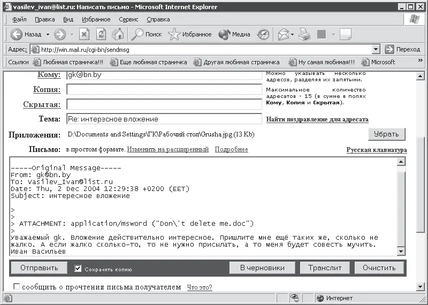Screen dimensions: 428x305
Task: Click the page scrollbar up arrow
Action: click(x=420, y=76)
